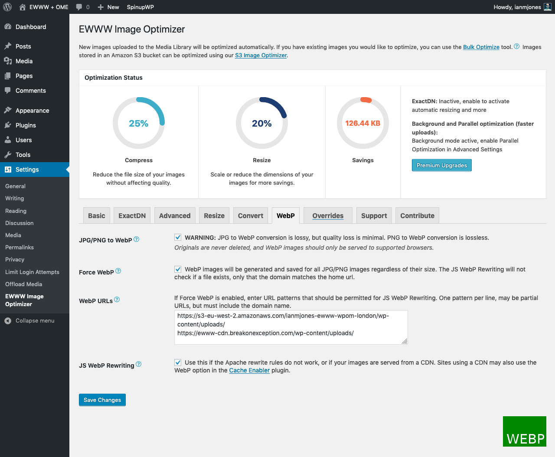Click the 126.44 KB Savings circle
Viewport: 555px width, 457px height.
363,123
